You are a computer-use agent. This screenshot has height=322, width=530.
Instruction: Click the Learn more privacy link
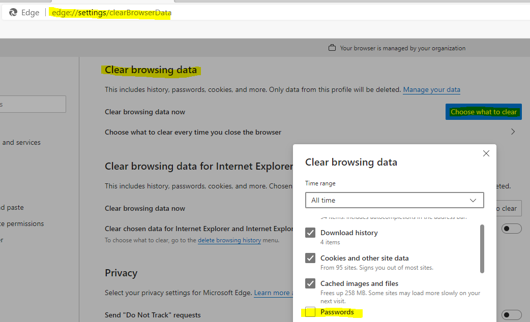coord(274,293)
